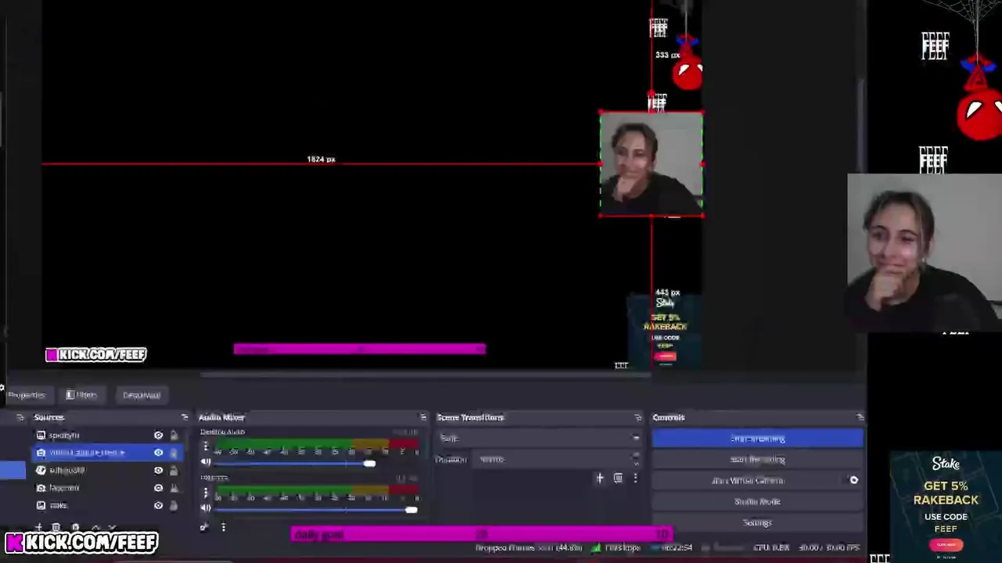This screenshot has width=1002, height=563.
Task: Click Dropped Frames status text
Action: 530,548
